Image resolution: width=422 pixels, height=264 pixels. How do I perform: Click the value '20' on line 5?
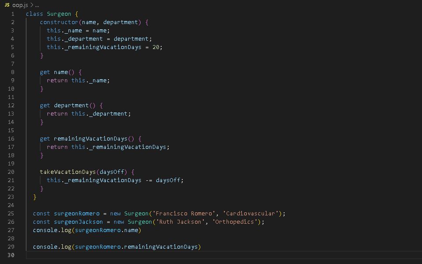(156, 47)
